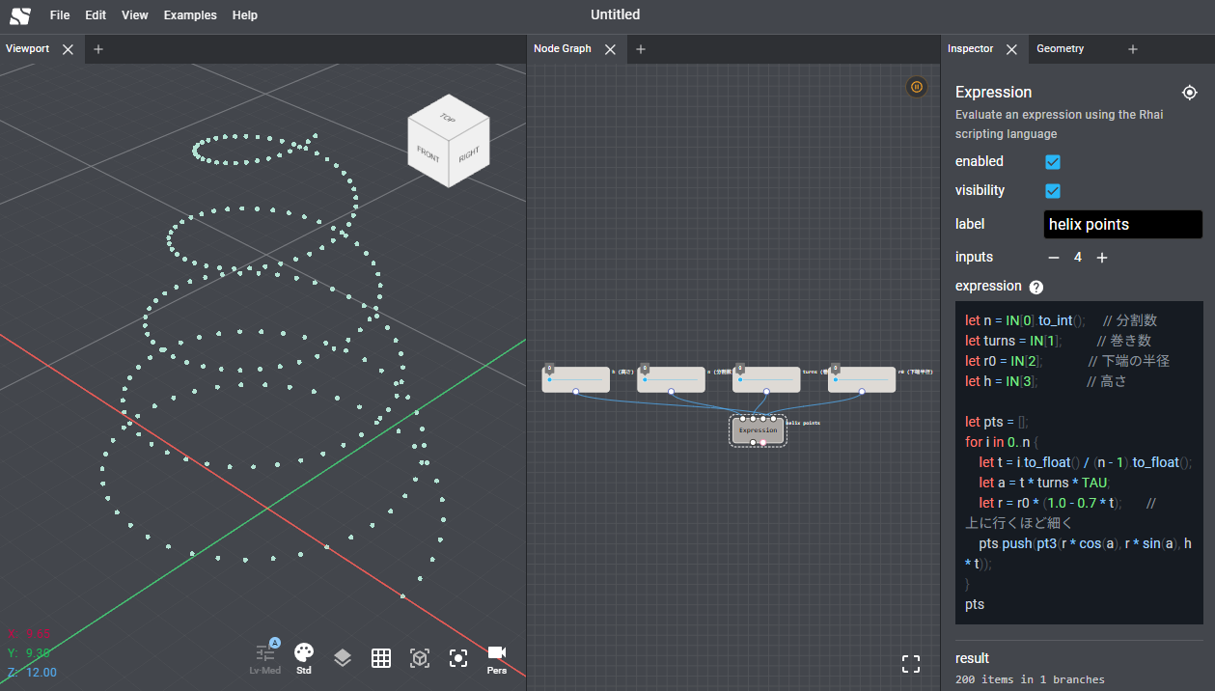This screenshot has height=691, width=1215.
Task: Click the RIGHT face of the view cube
Action: [470, 152]
